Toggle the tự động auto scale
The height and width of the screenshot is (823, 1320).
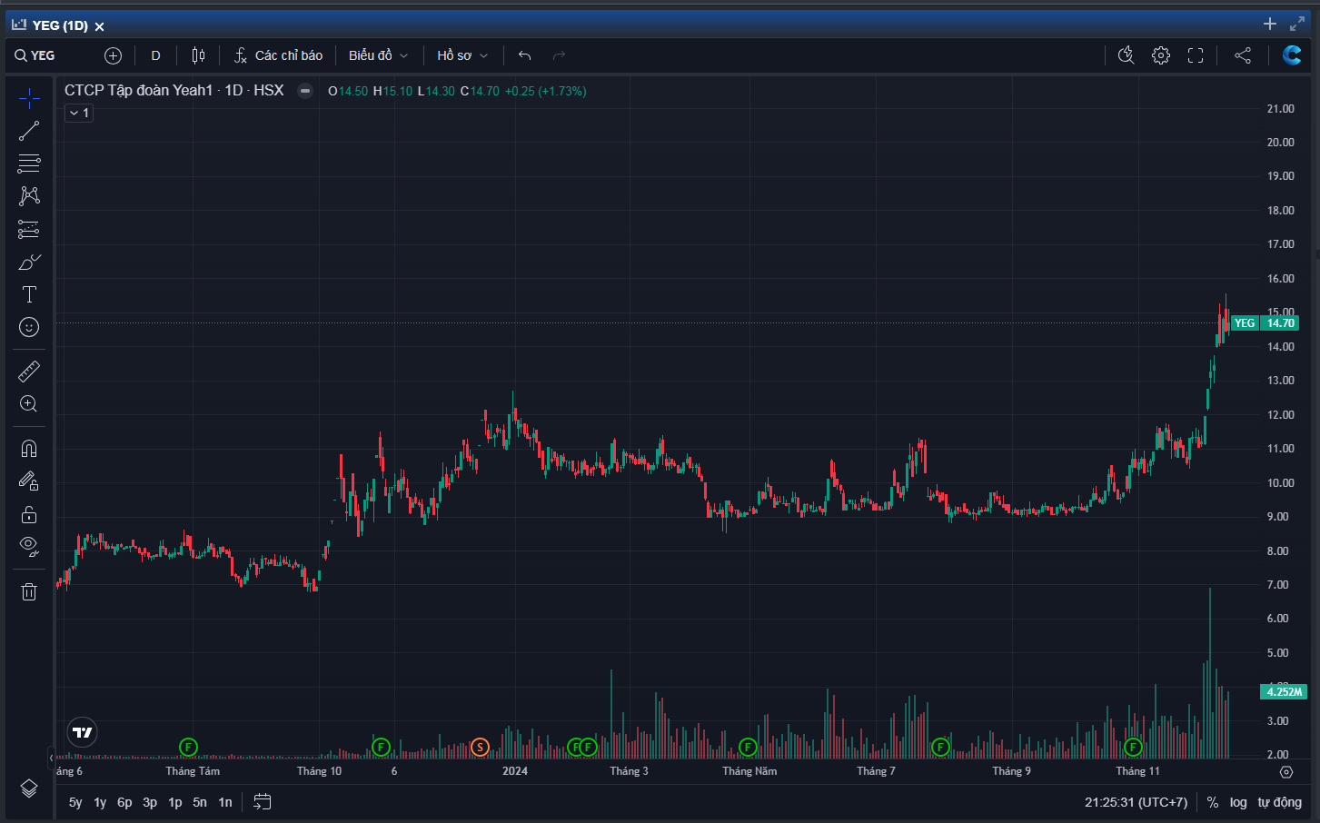(x=1279, y=802)
